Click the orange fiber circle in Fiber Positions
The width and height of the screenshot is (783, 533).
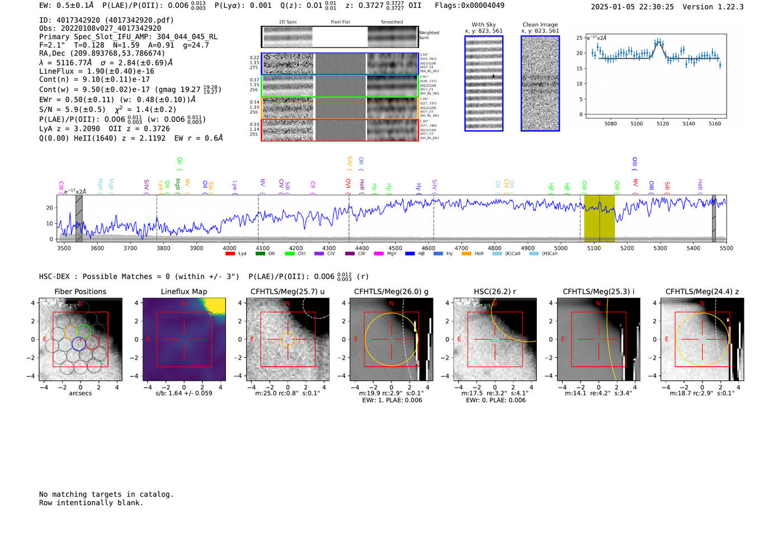tap(71, 333)
